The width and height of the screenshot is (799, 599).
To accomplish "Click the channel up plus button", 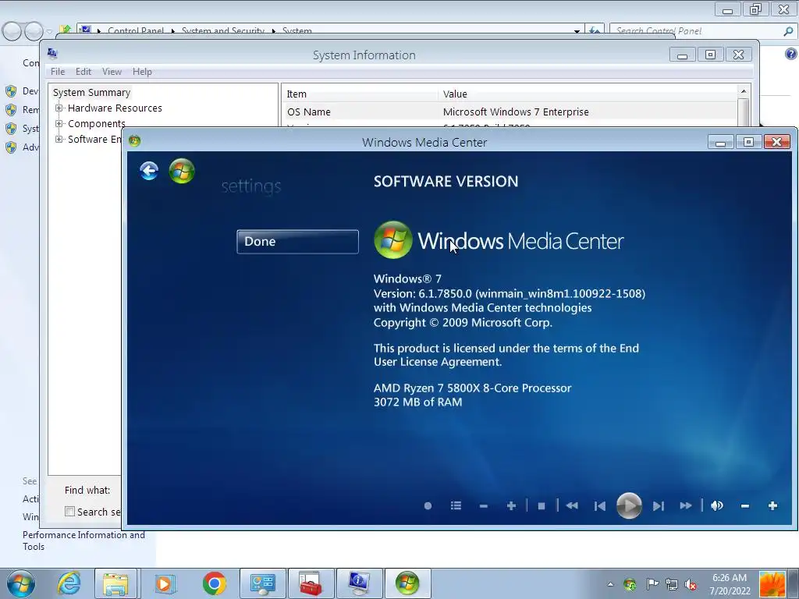I will [x=511, y=505].
